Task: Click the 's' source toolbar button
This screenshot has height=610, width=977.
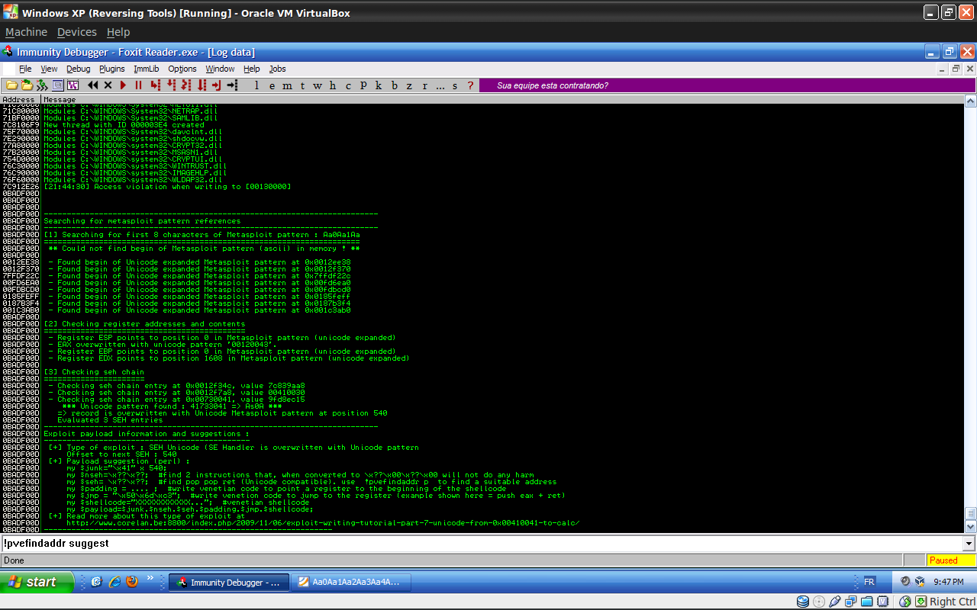Action: coord(455,85)
